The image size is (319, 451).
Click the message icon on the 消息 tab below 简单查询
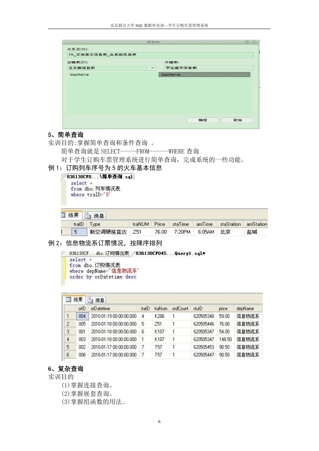click(88, 216)
